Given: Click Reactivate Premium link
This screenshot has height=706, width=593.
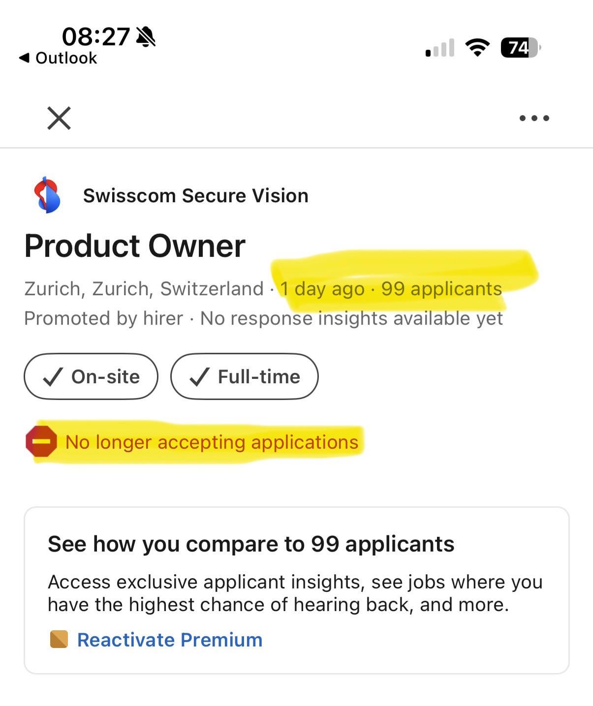Looking at the screenshot, I should pos(170,640).
